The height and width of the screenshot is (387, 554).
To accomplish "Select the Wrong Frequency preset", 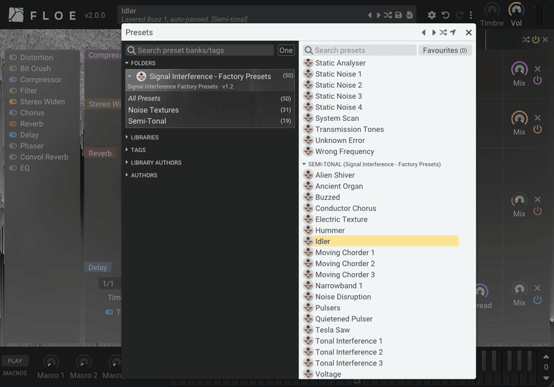I will click(x=381, y=151).
